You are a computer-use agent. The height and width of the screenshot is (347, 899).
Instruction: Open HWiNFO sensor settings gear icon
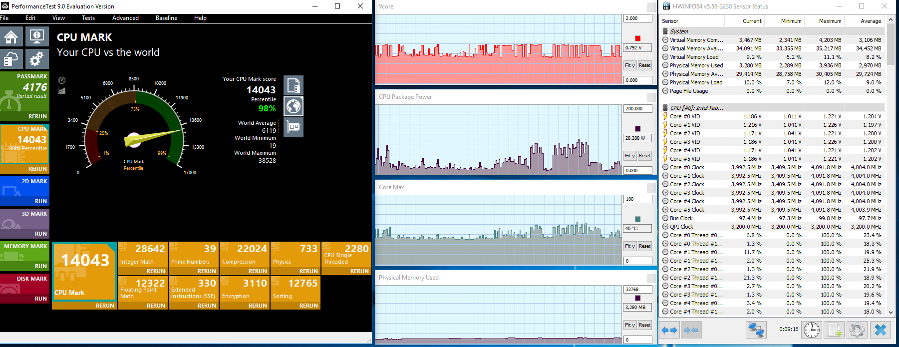click(857, 330)
